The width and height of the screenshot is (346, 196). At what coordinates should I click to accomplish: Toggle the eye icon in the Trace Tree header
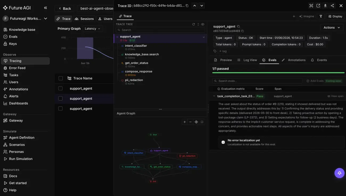pyautogui.click(x=203, y=24)
